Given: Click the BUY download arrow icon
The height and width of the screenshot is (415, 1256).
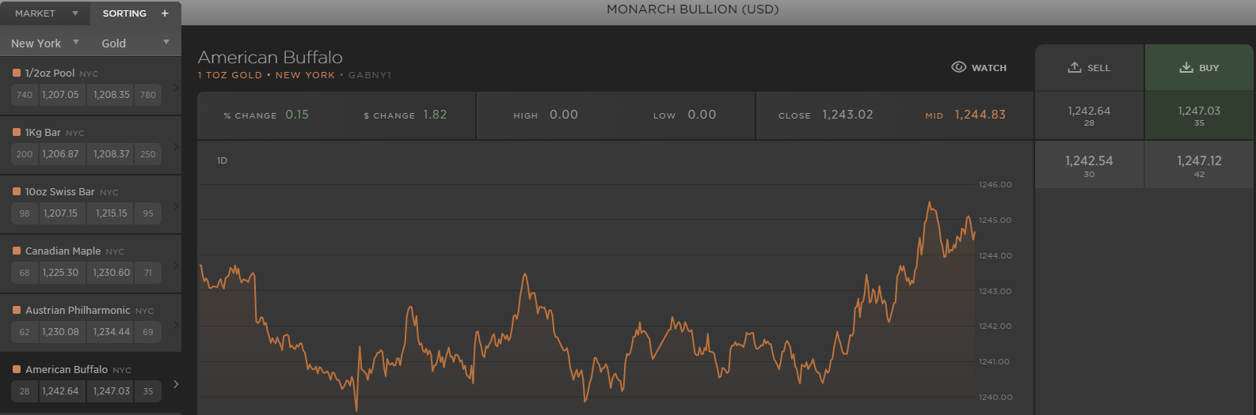Looking at the screenshot, I should [1186, 67].
